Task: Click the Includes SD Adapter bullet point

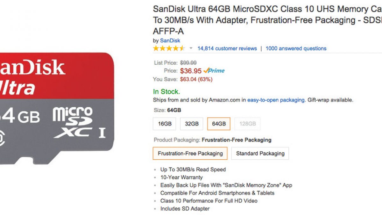Action: (185, 209)
